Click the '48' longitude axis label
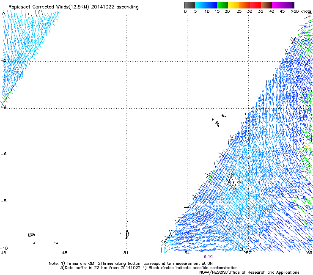This screenshot has height=275, width=313. pyautogui.click(x=65, y=253)
